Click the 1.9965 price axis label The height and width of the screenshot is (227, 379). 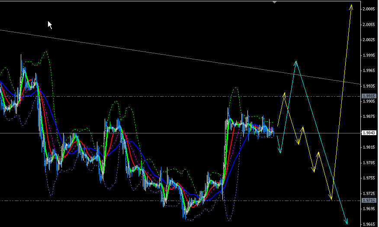369,71
